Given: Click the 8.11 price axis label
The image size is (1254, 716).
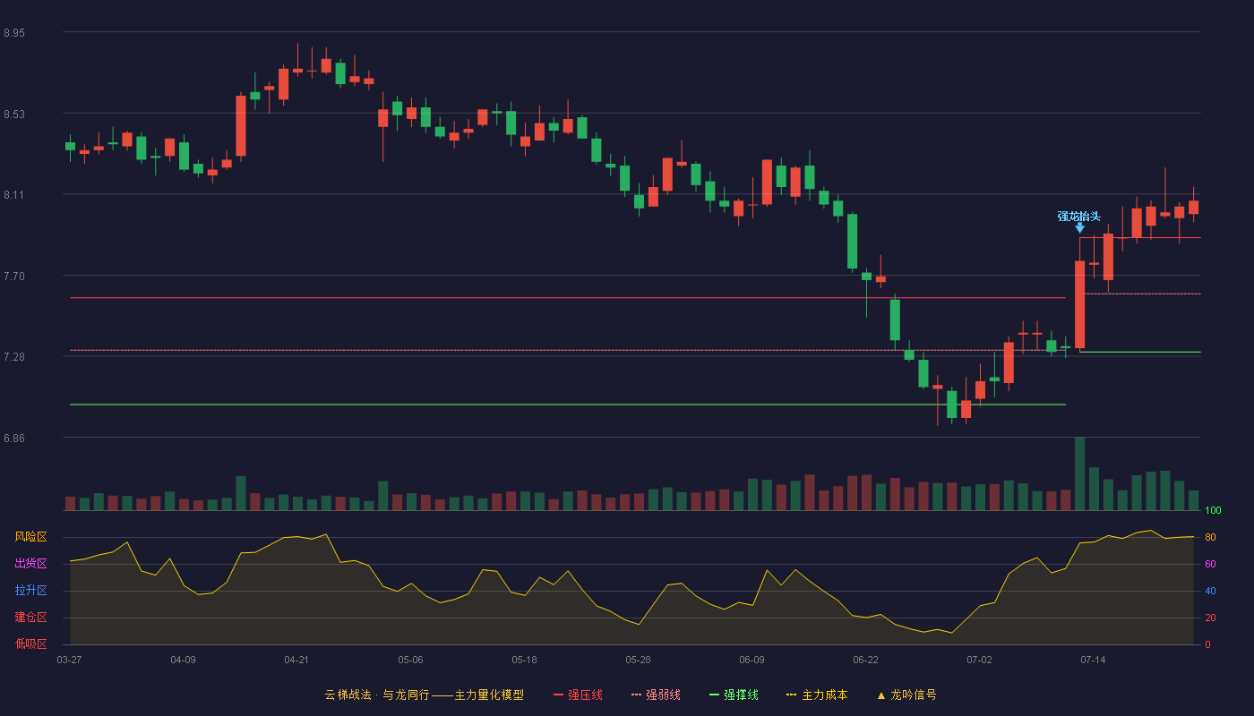Looking at the screenshot, I should [x=14, y=195].
